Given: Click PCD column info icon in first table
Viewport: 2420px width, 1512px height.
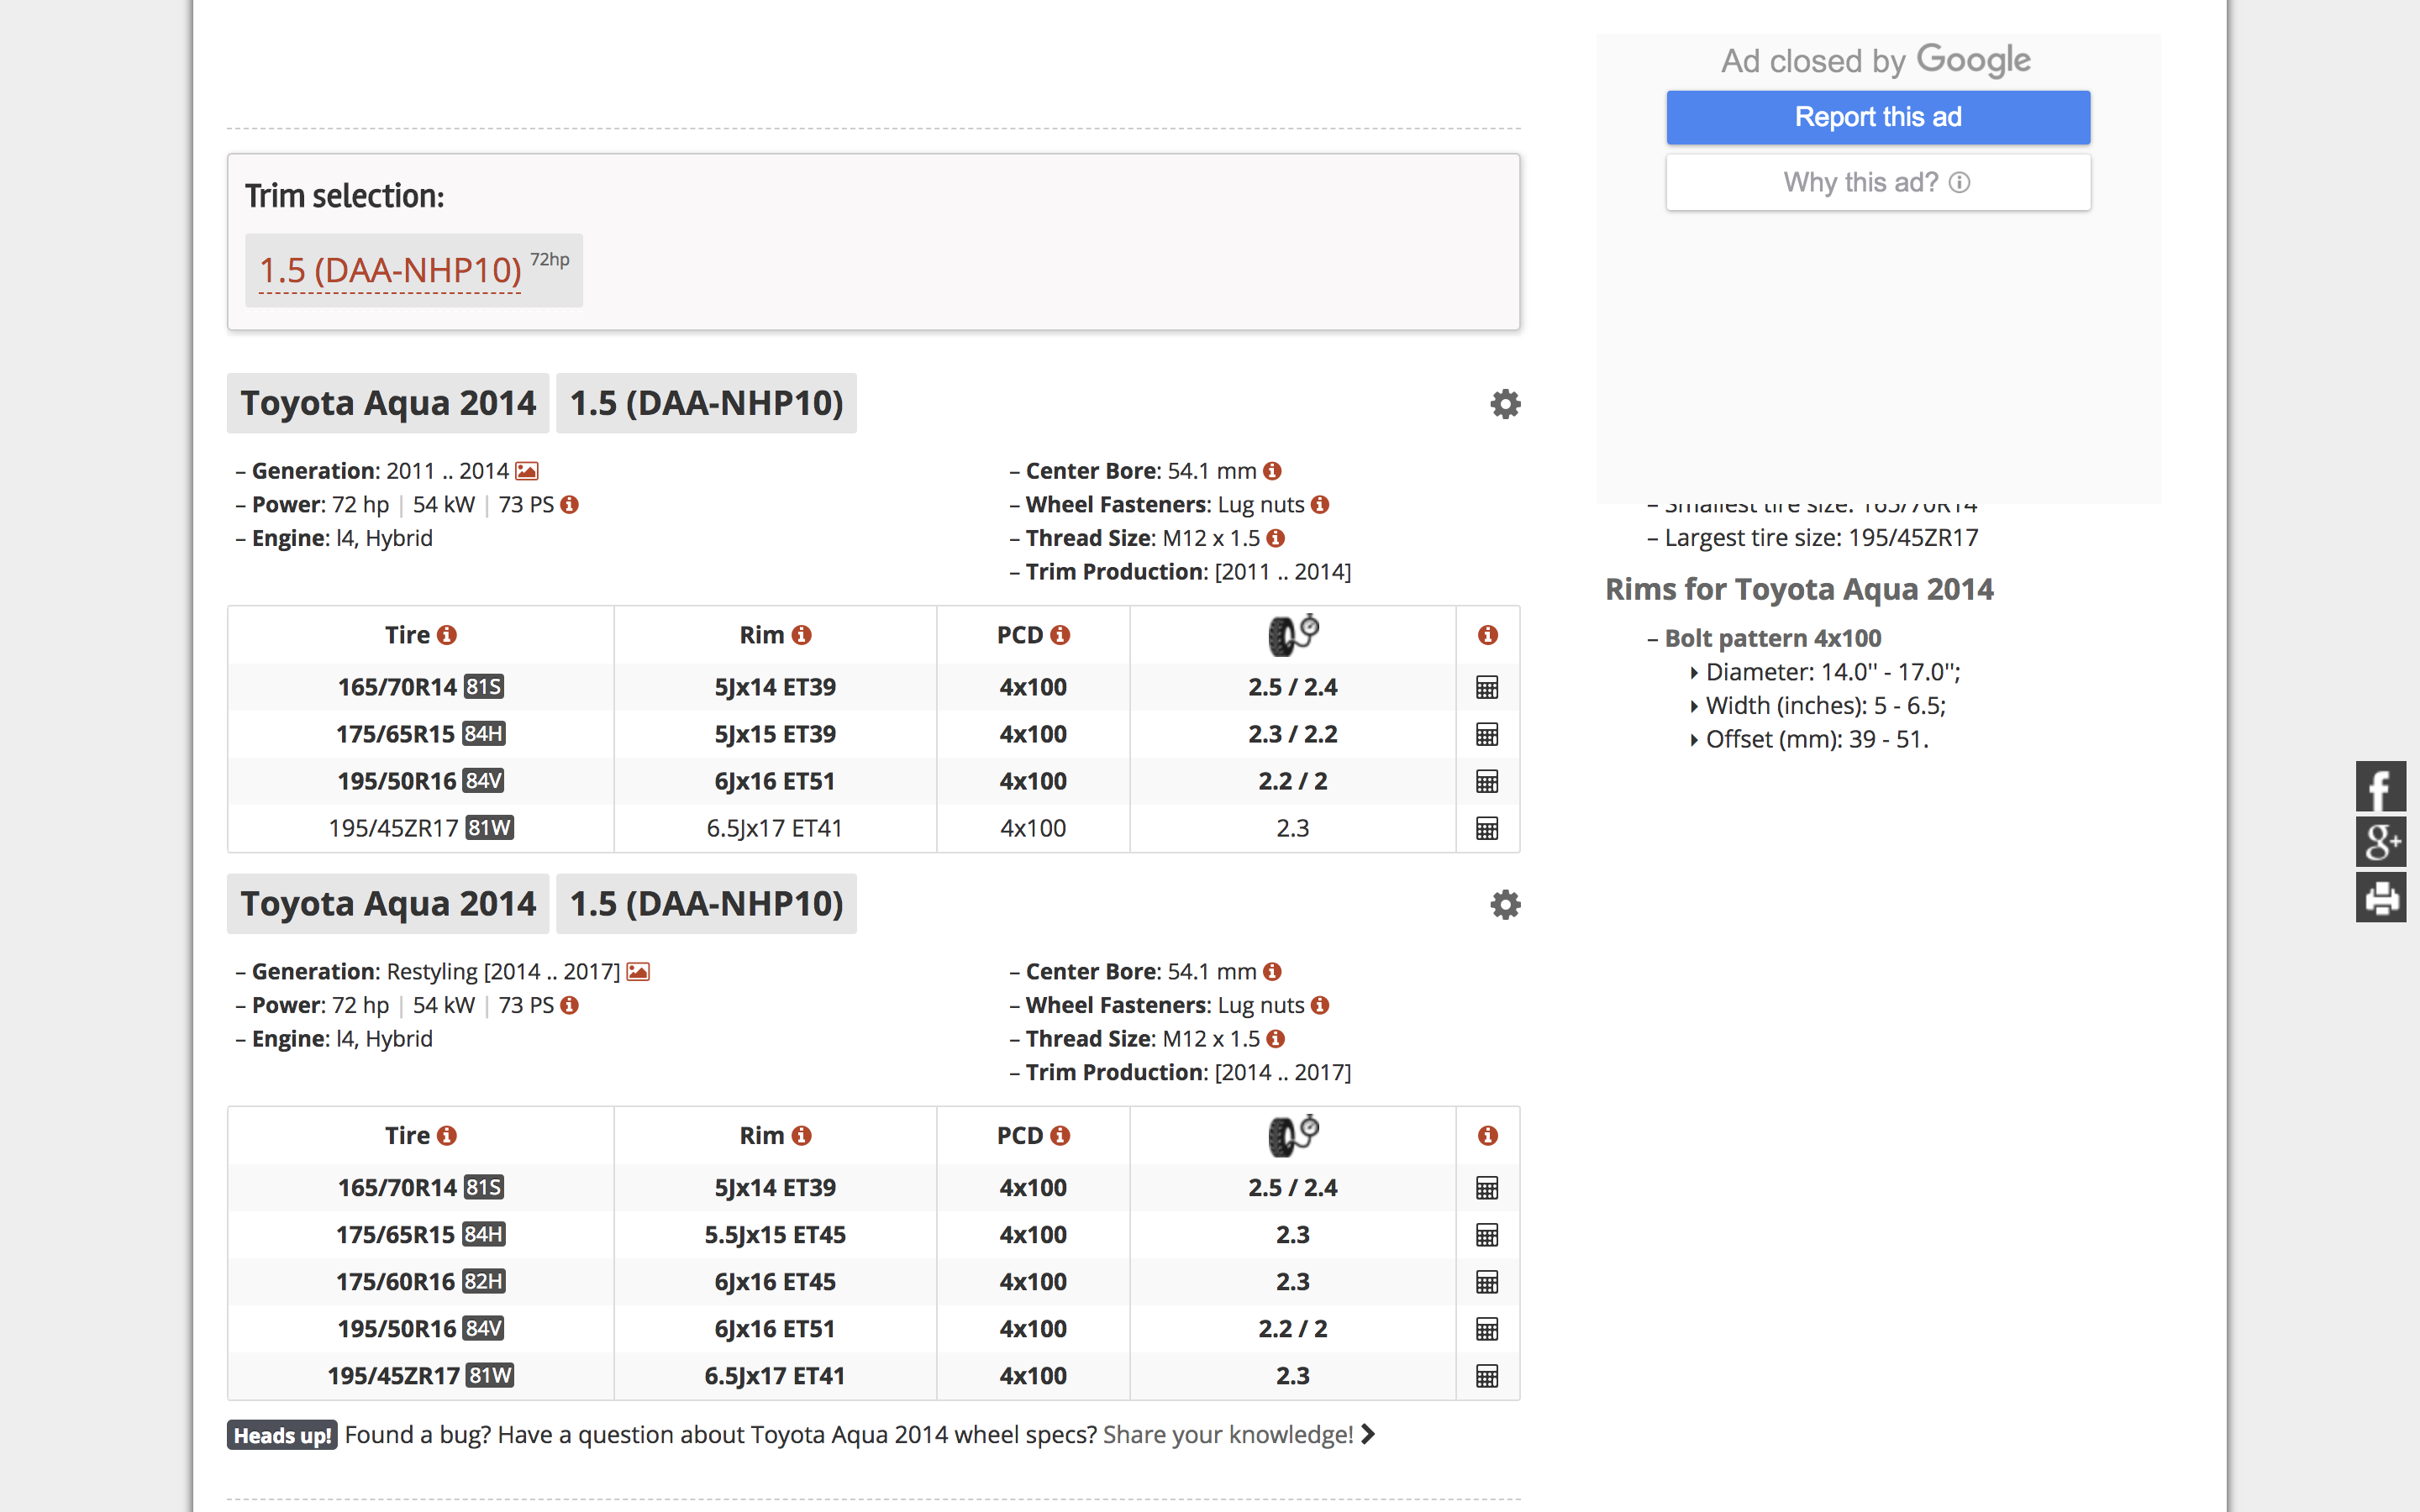Looking at the screenshot, I should 1061,635.
